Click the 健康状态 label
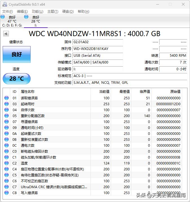The height and width of the screenshot is (202, 190). click(x=16, y=42)
